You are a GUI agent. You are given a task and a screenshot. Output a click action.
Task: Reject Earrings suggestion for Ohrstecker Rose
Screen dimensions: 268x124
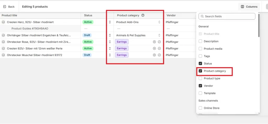[154, 42]
